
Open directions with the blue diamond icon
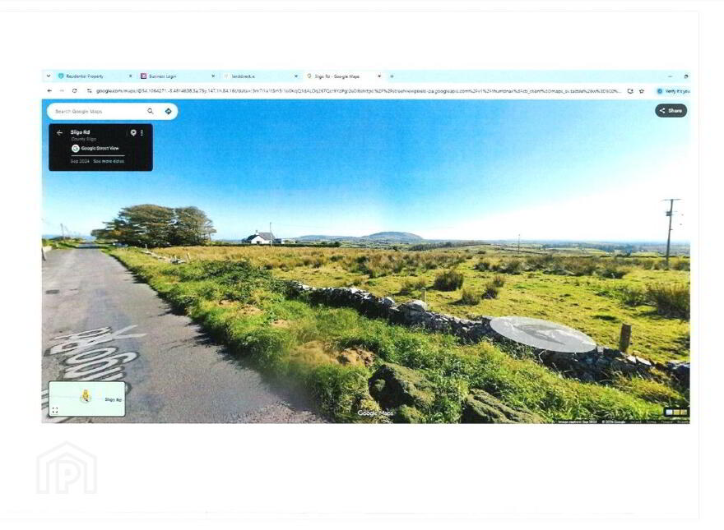point(168,111)
